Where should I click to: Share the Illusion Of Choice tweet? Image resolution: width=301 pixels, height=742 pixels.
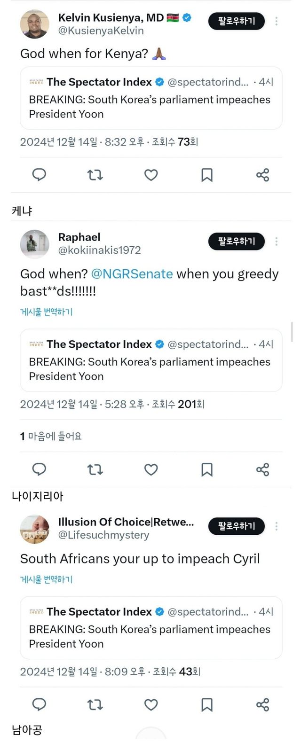click(262, 704)
